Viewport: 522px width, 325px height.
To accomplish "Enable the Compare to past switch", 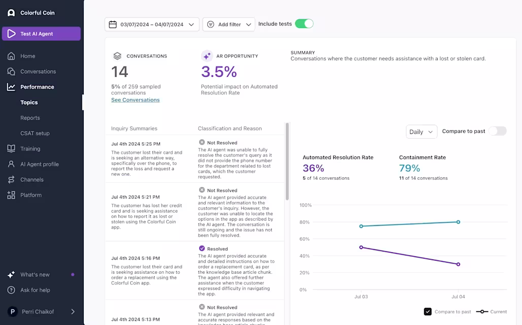I will pyautogui.click(x=498, y=131).
